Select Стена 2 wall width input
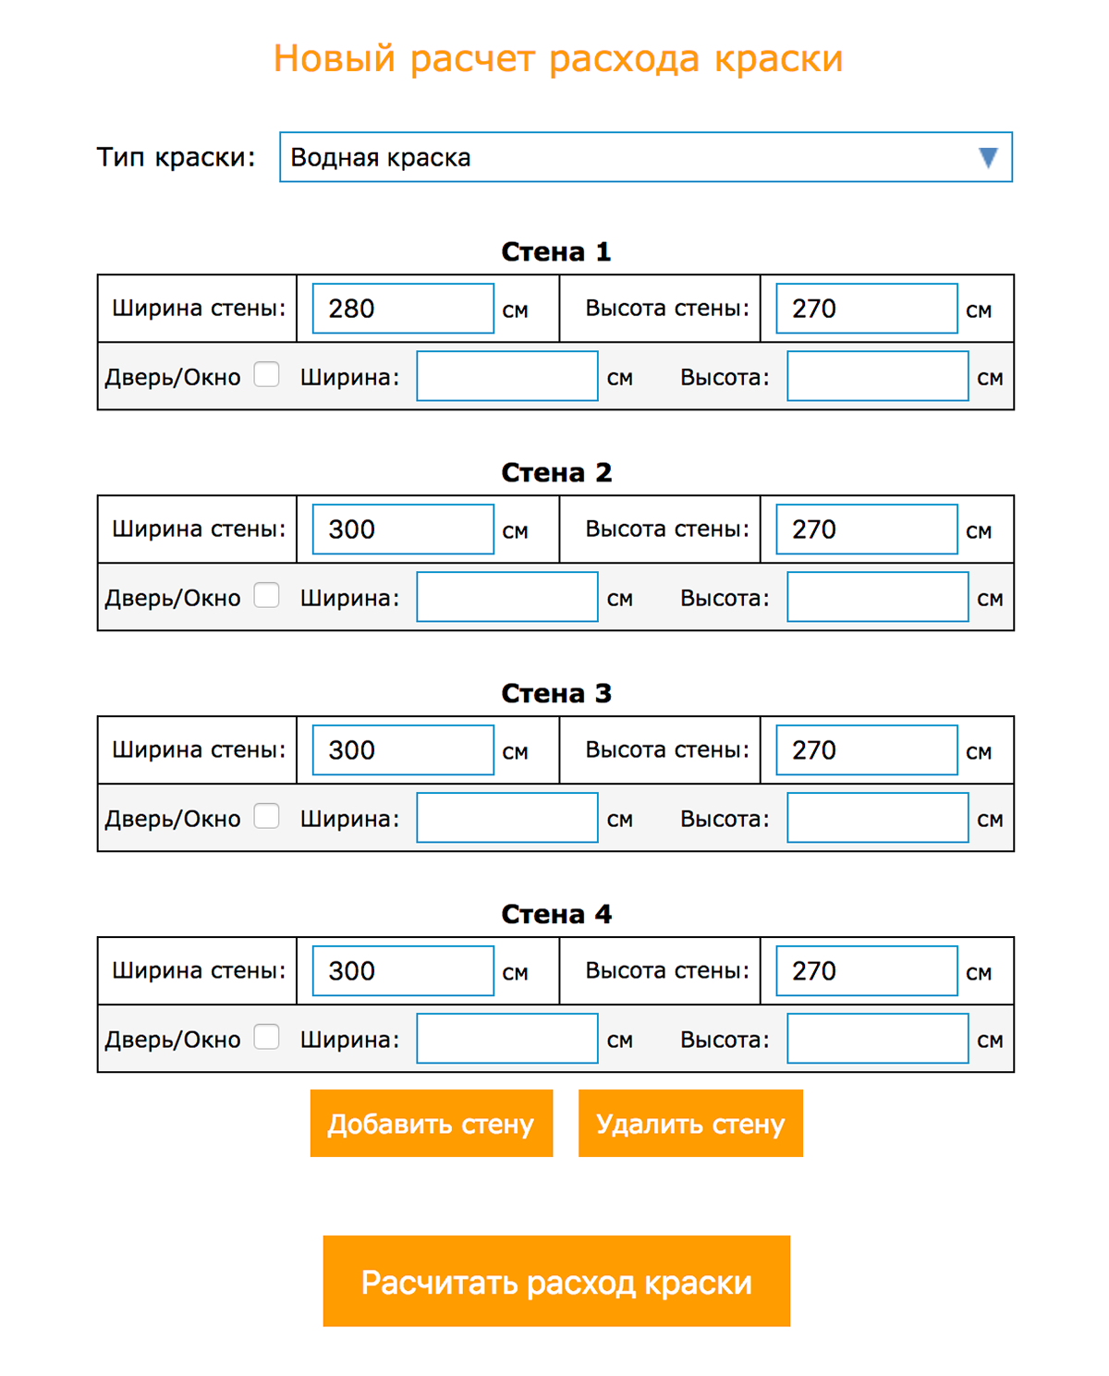This screenshot has height=1376, width=1109. 403,530
